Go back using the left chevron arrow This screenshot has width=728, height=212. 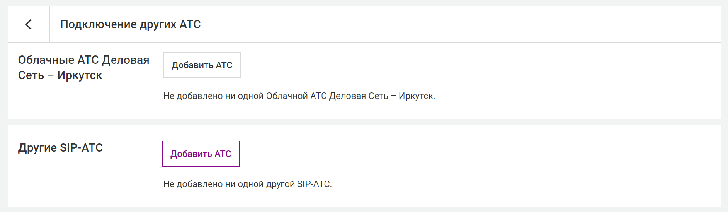click(28, 24)
